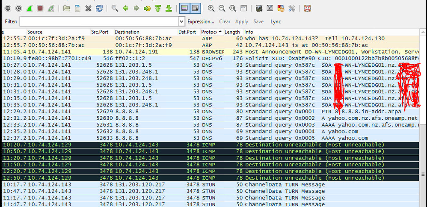Viewport: 427px width, 207px height.
Task: Select ICMP Destination unreachable at 10:20.7
Action: [x=210, y=145]
